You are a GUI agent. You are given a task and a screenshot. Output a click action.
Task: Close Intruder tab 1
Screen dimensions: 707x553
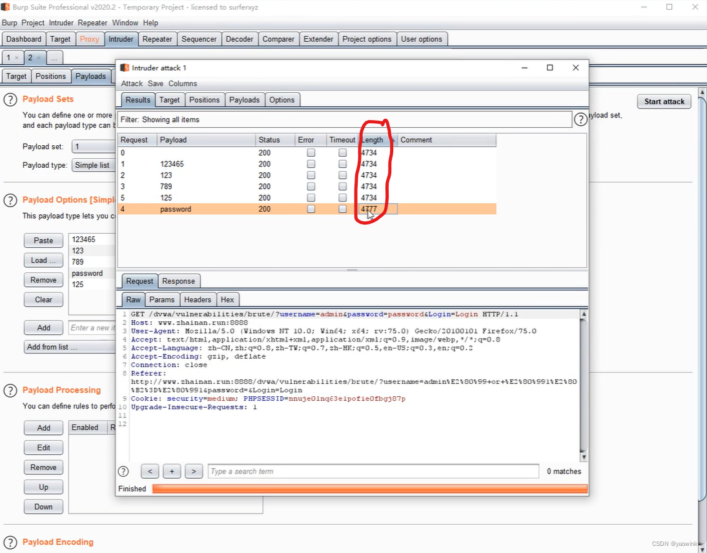[x=17, y=57]
